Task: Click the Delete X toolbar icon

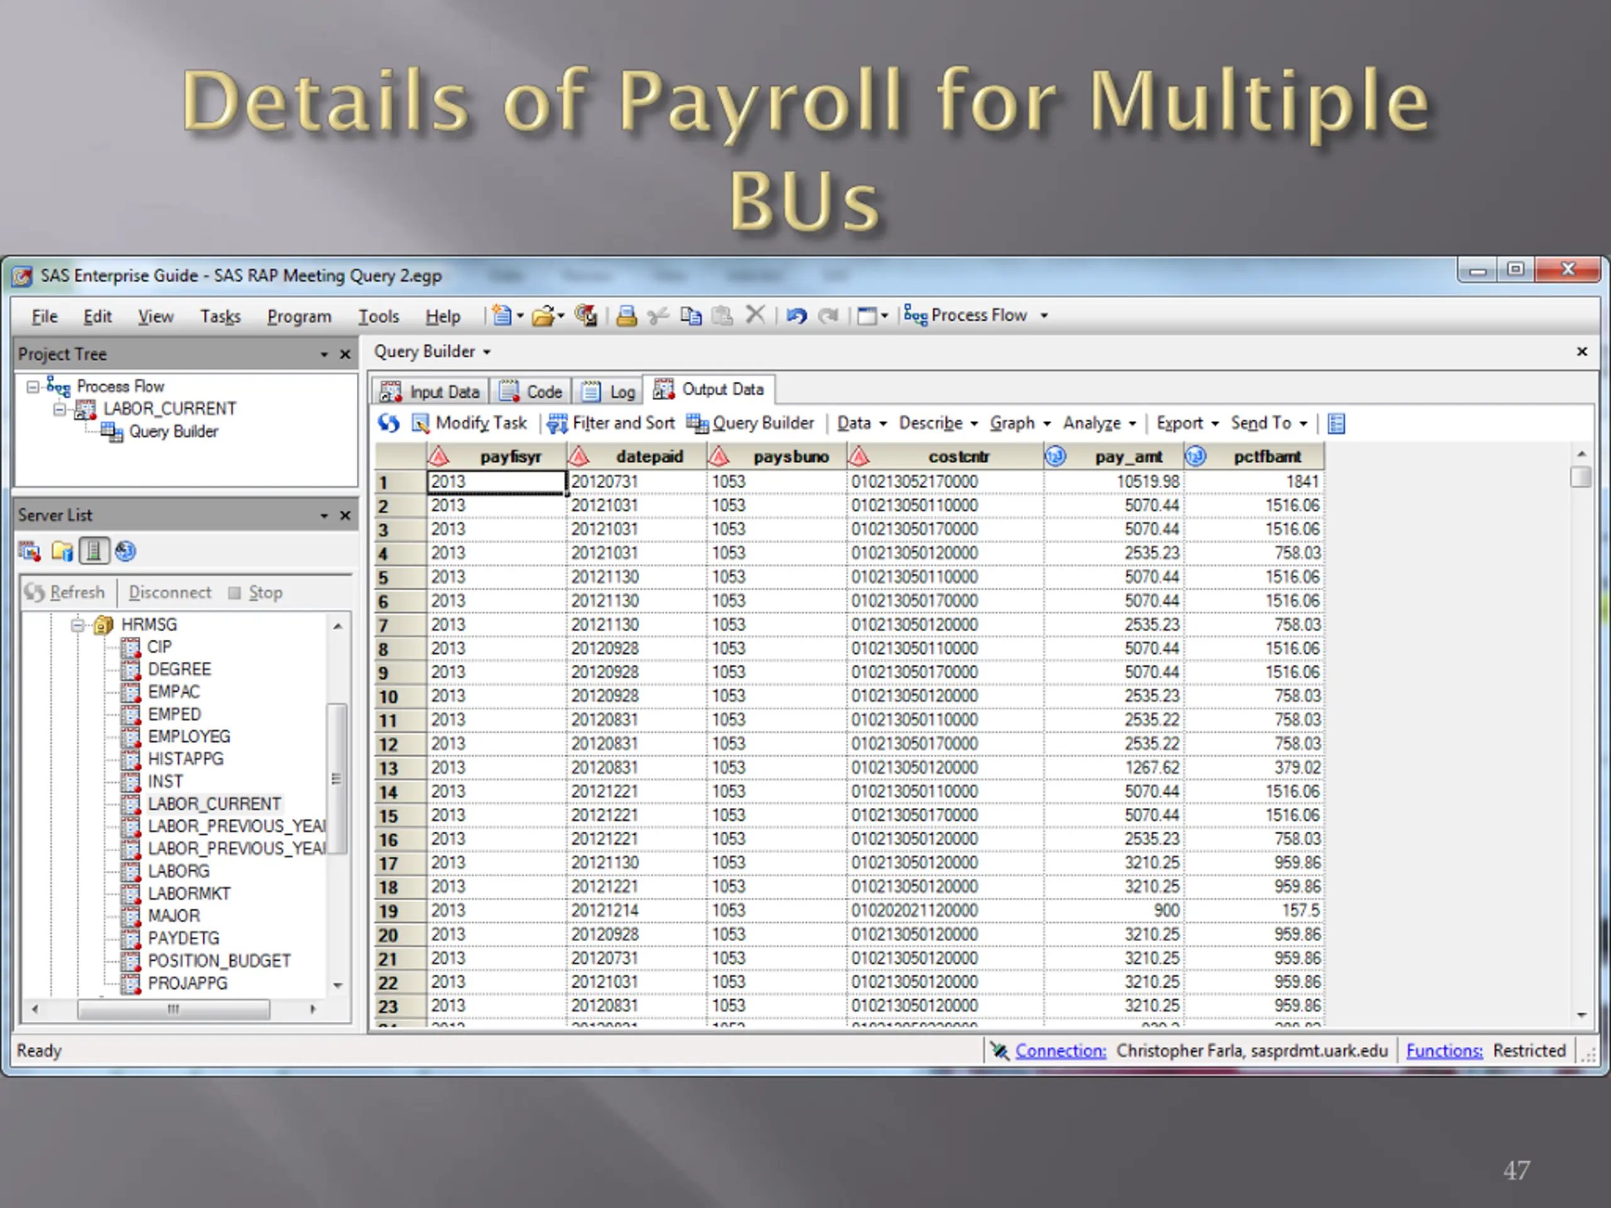Action: click(x=755, y=315)
